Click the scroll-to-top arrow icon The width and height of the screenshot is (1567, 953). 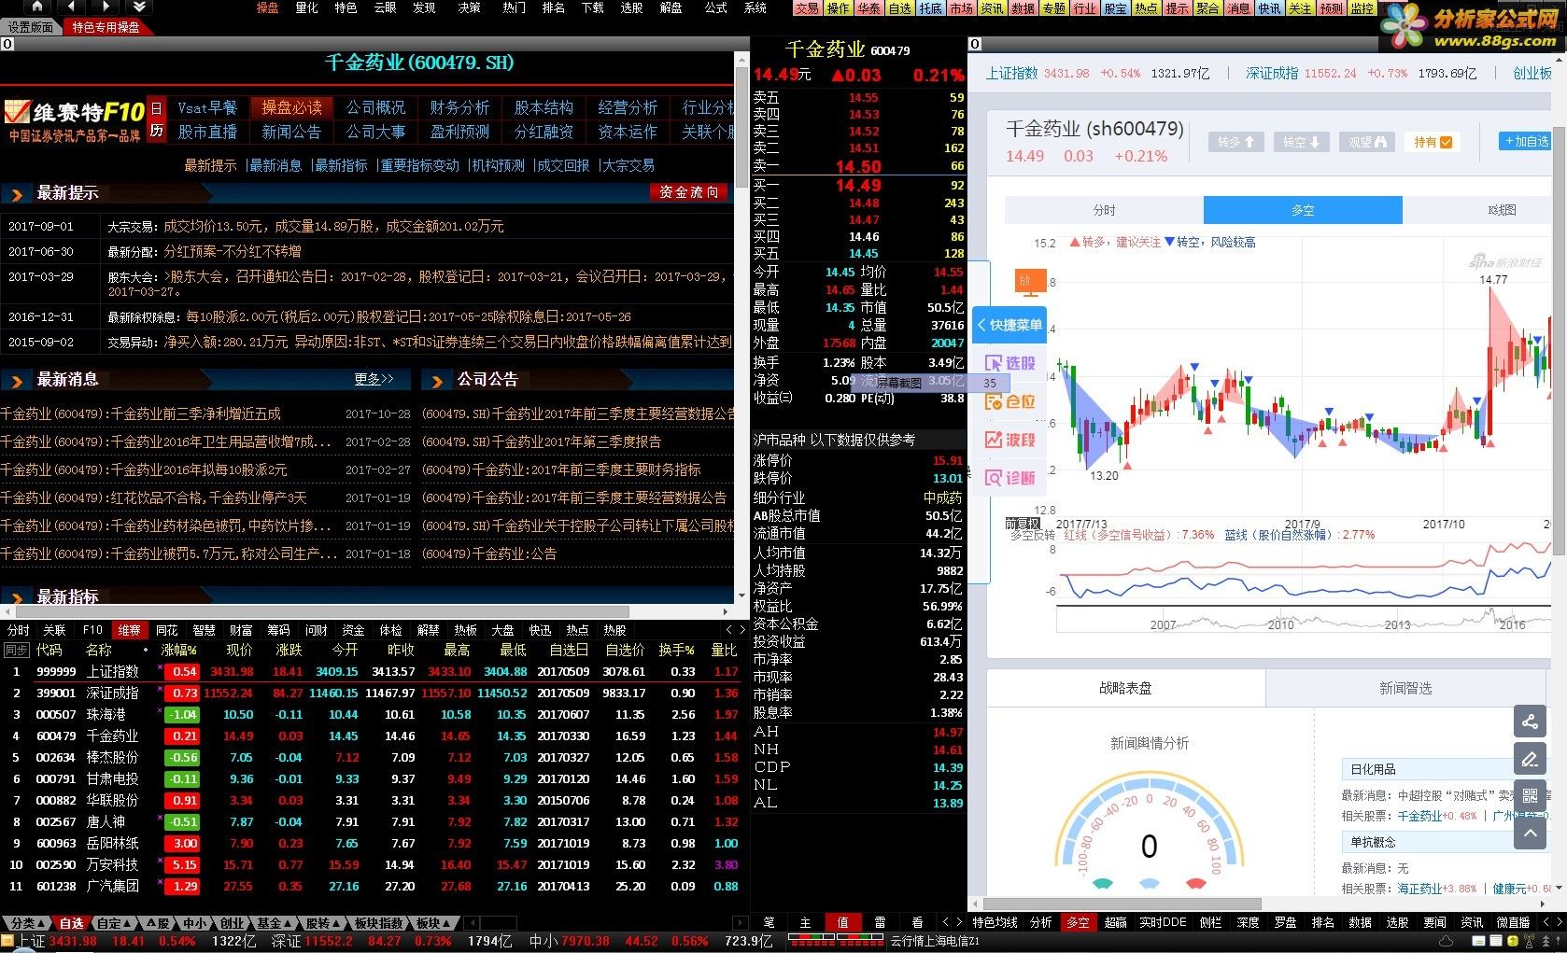(x=1530, y=833)
